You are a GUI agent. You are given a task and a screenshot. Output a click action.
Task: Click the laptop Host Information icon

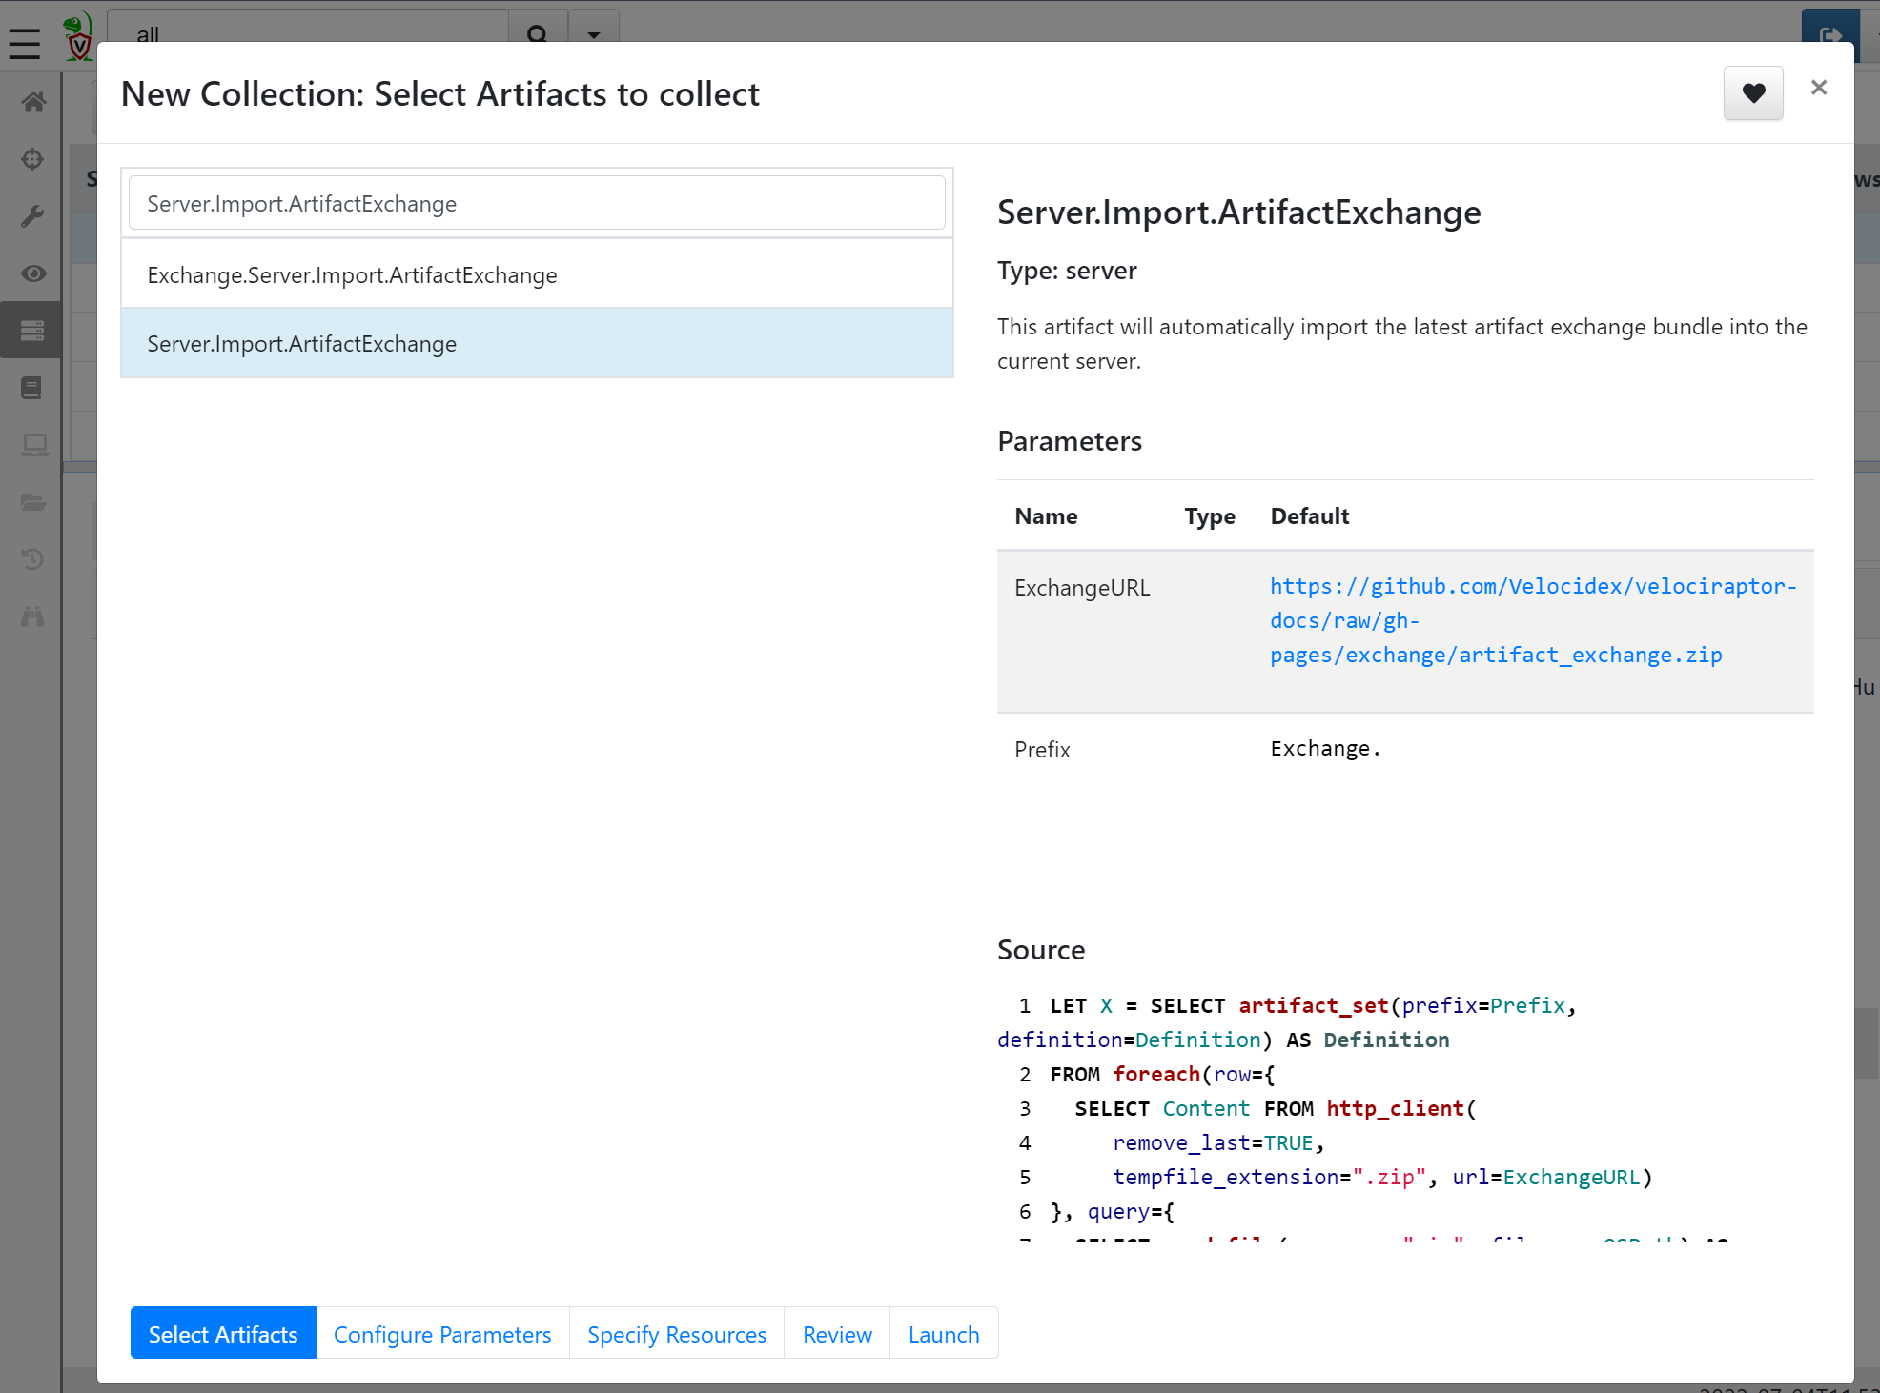click(33, 445)
